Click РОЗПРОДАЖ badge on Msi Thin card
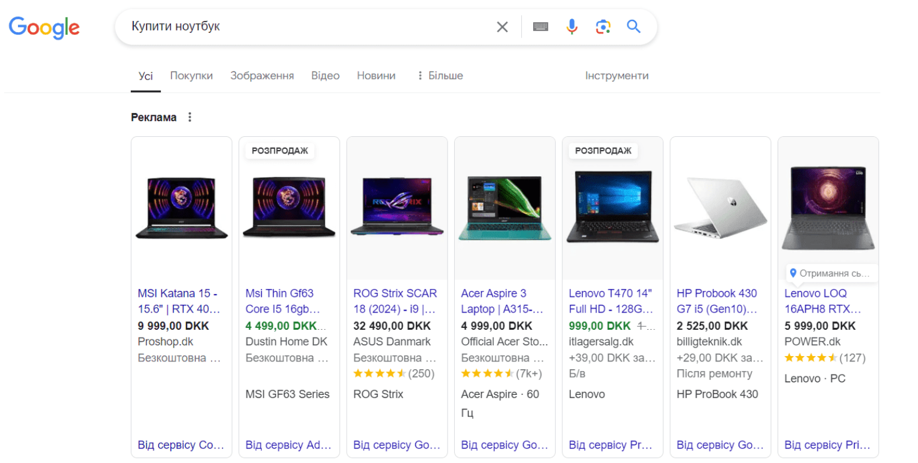Screen dimensions: 918x463 (280, 151)
